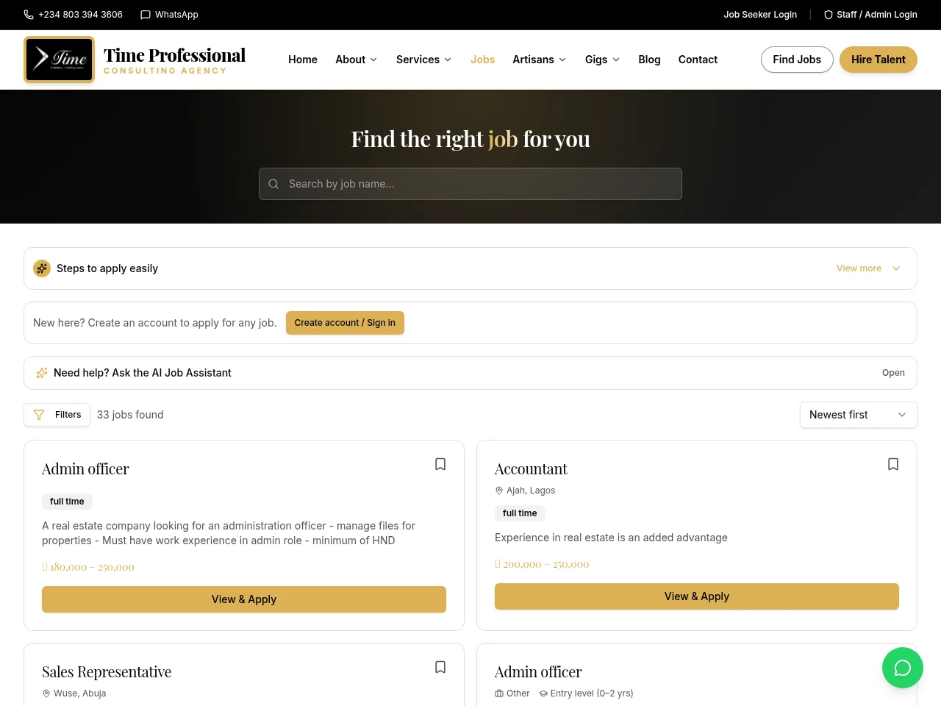Open Staff / Admin Login link
Image resolution: width=941 pixels, height=706 pixels.
(870, 15)
